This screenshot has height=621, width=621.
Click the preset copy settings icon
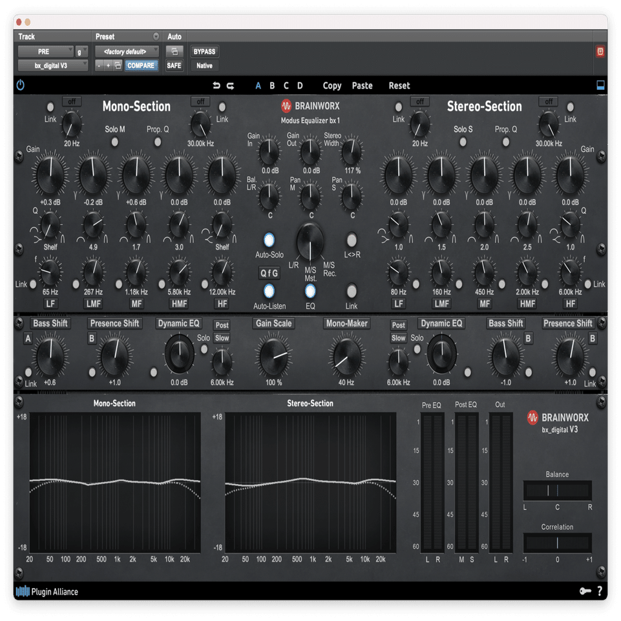[118, 65]
